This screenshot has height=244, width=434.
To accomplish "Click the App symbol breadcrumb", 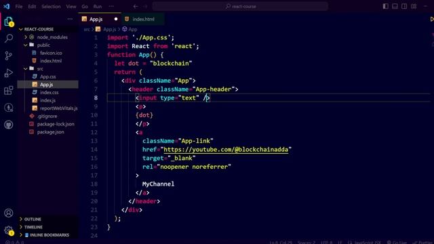I will click(x=133, y=29).
